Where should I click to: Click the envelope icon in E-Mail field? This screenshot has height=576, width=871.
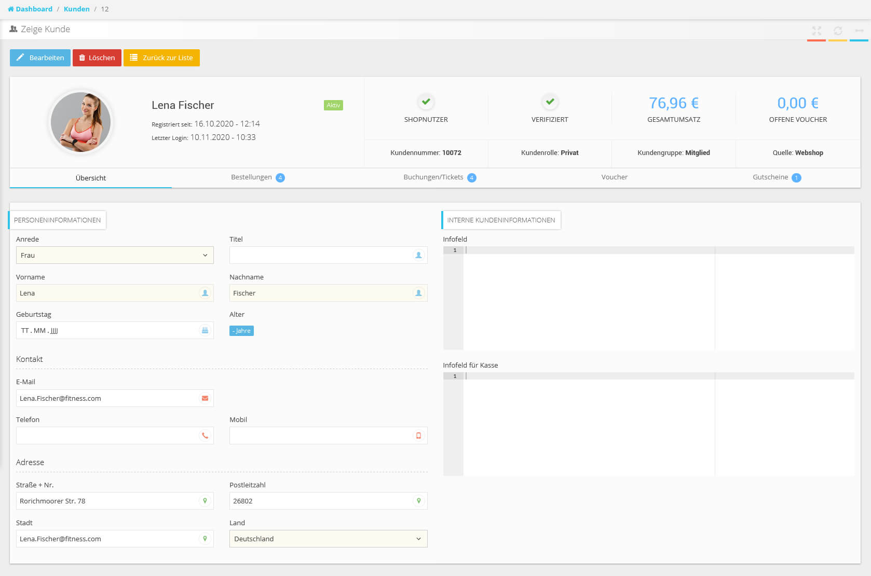tap(205, 398)
